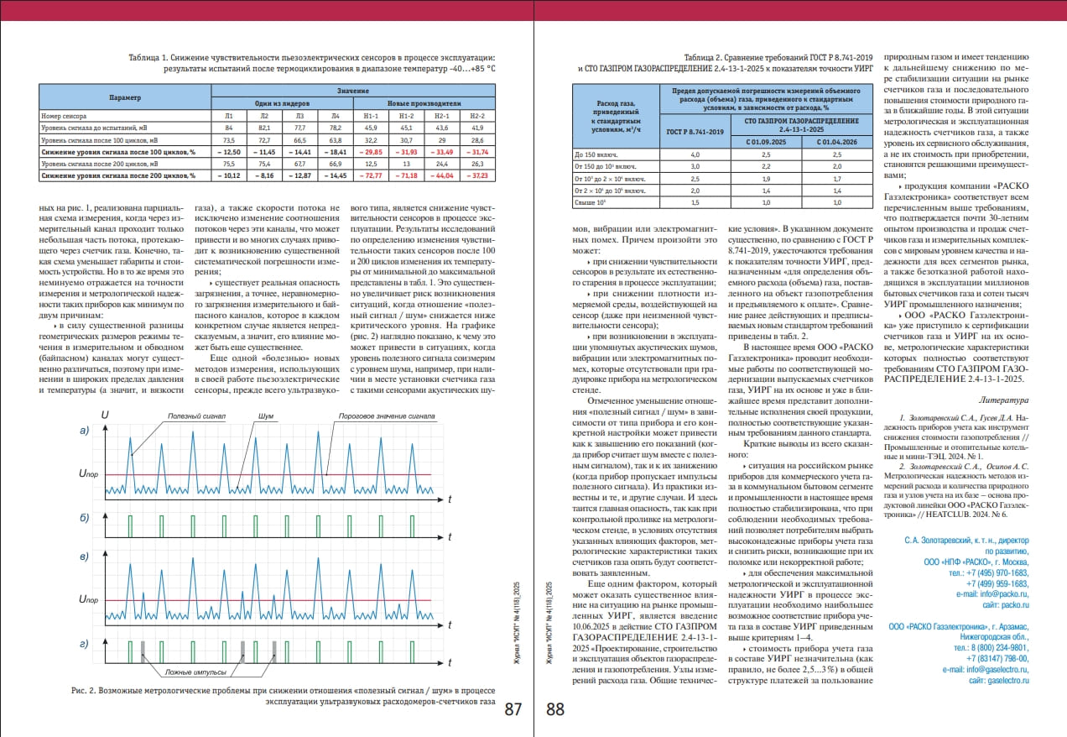Click page number 87 at the bottom
Screen dimensions: 1067x737
coord(513,709)
